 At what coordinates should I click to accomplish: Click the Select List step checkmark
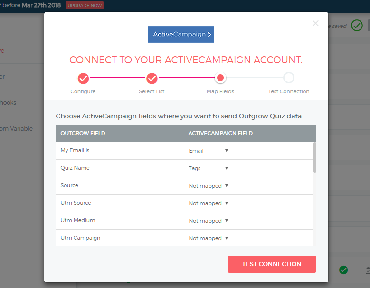point(152,79)
